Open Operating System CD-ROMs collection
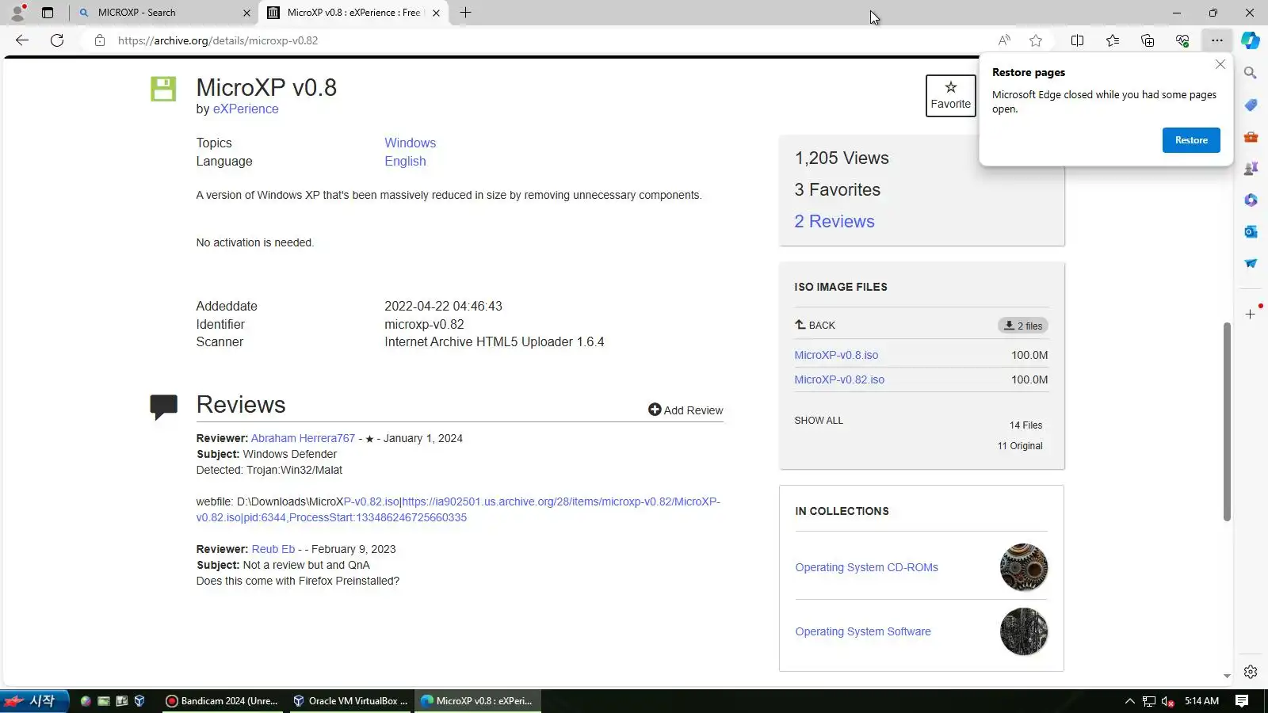This screenshot has width=1268, height=713. tap(866, 568)
